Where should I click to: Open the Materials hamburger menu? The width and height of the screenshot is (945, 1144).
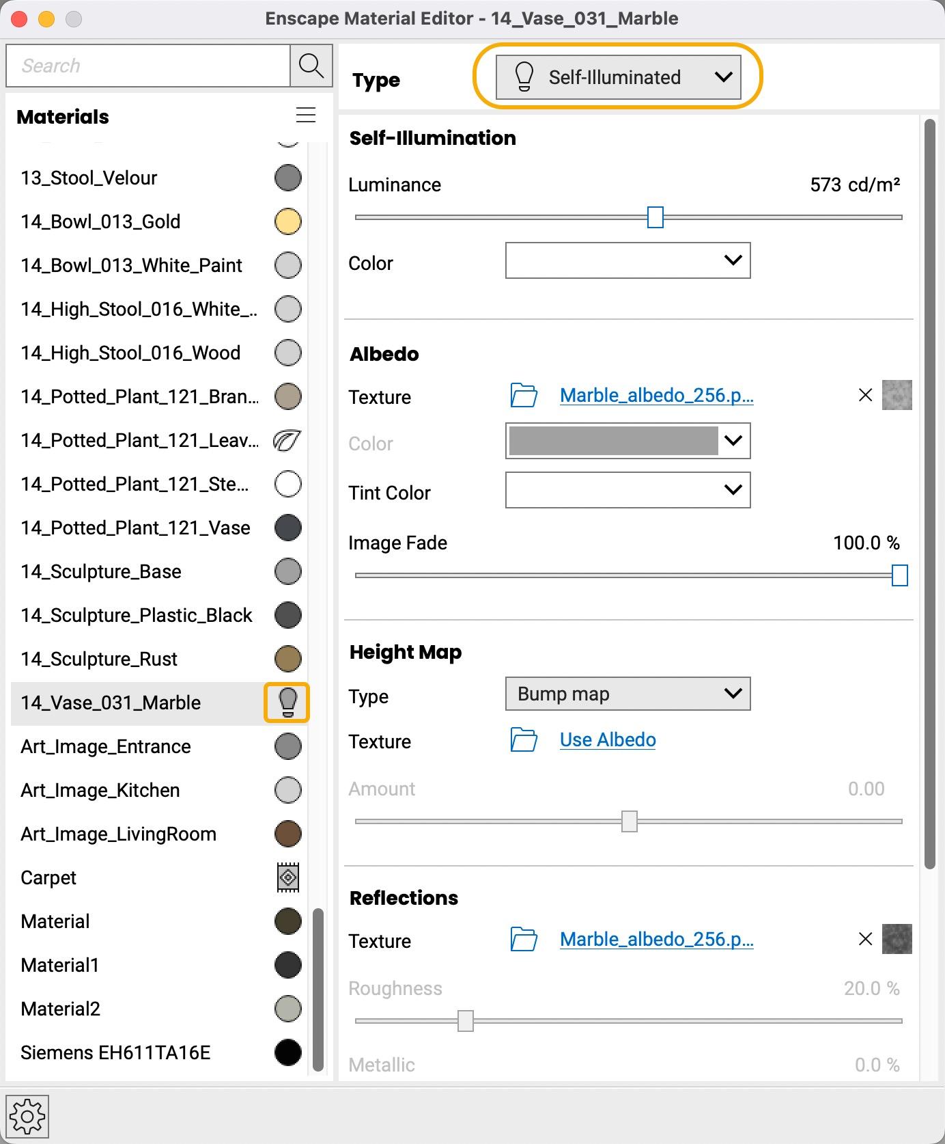pyautogui.click(x=305, y=115)
